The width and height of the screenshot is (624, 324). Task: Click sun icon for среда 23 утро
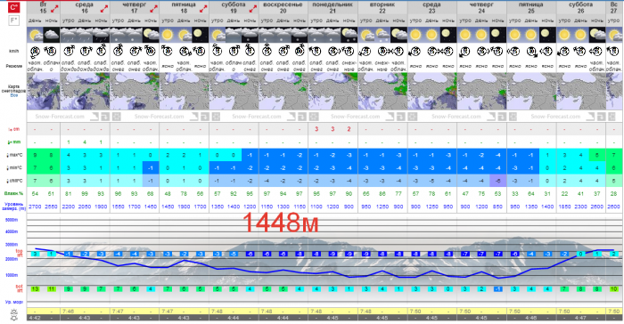click(415, 35)
